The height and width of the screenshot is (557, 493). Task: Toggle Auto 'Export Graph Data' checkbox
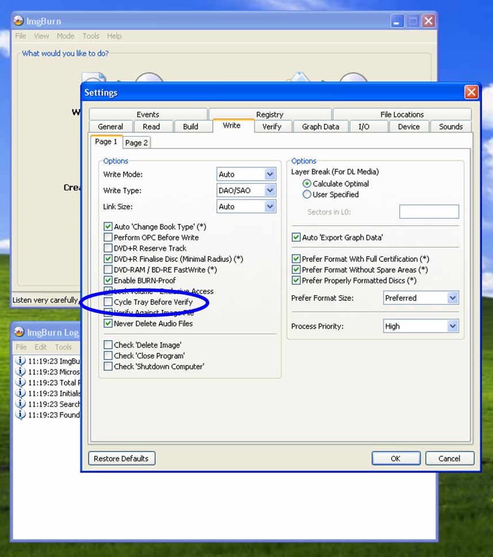[296, 237]
